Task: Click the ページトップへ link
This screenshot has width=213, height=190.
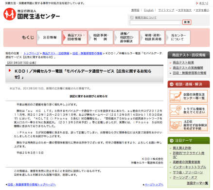Action: pyautogui.click(x=154, y=185)
